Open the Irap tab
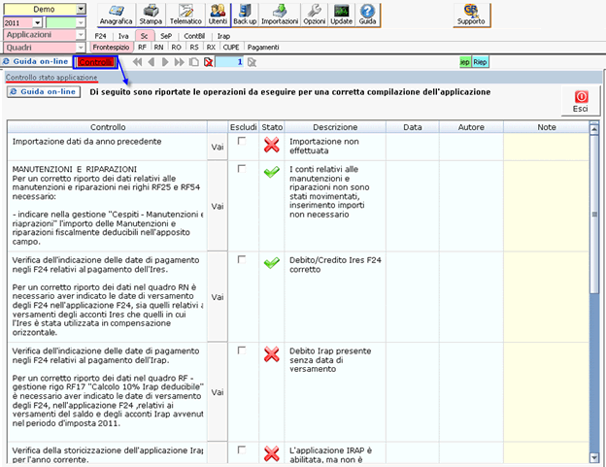The height and width of the screenshot is (467, 606). point(223,36)
